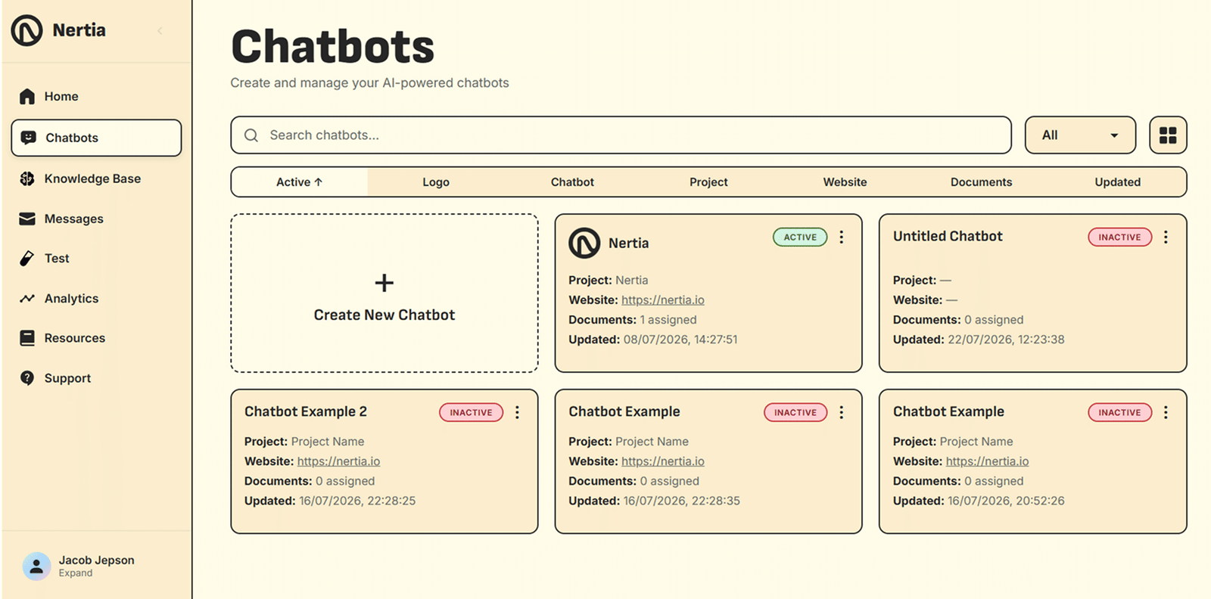Image resolution: width=1211 pixels, height=599 pixels.
Task: Toggle INACTIVE badge on Untitled Chatbot
Action: pos(1119,237)
